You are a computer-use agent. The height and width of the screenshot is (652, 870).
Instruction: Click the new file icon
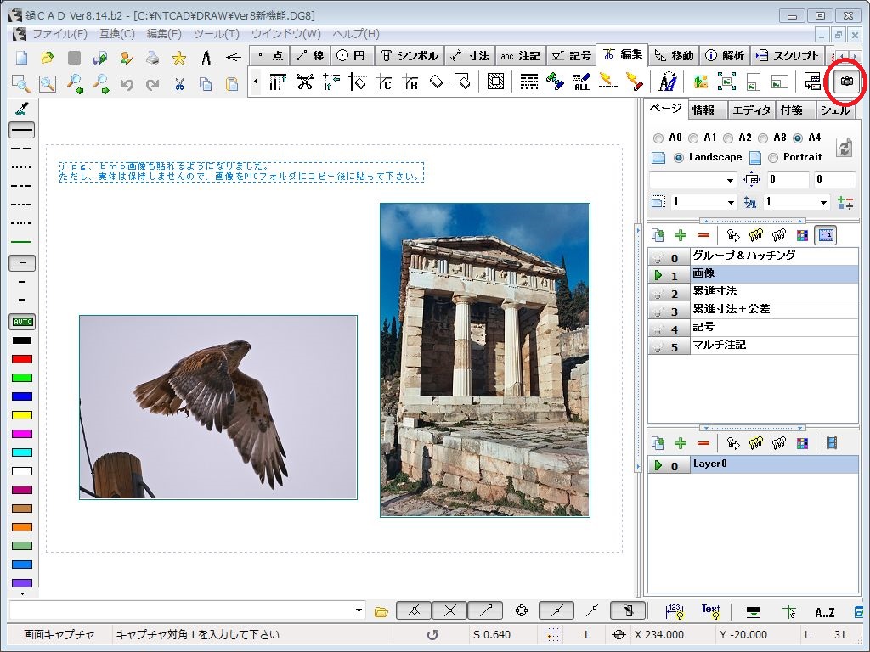point(21,57)
